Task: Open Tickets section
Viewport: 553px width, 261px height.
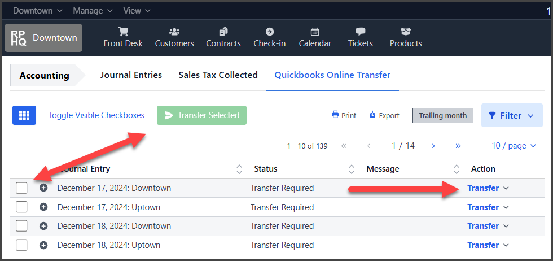Action: point(361,37)
